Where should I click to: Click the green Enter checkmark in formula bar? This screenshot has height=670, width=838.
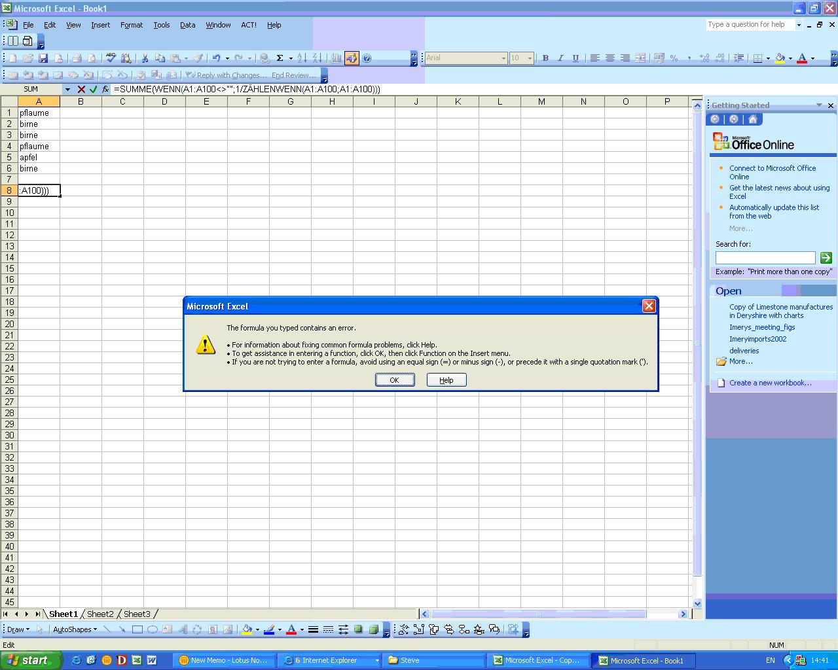click(x=93, y=89)
